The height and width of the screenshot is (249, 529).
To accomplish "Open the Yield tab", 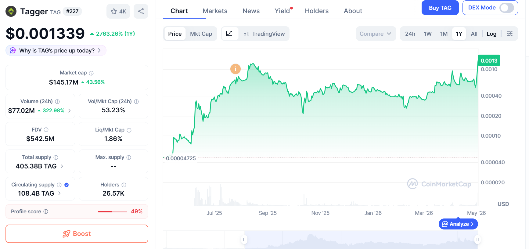I will pos(282,11).
